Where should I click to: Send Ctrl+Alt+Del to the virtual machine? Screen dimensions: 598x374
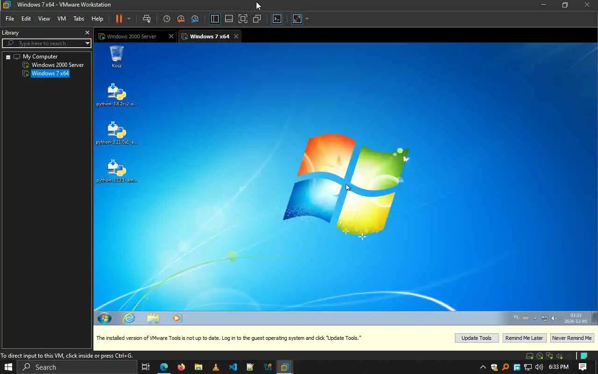pyautogui.click(x=147, y=19)
